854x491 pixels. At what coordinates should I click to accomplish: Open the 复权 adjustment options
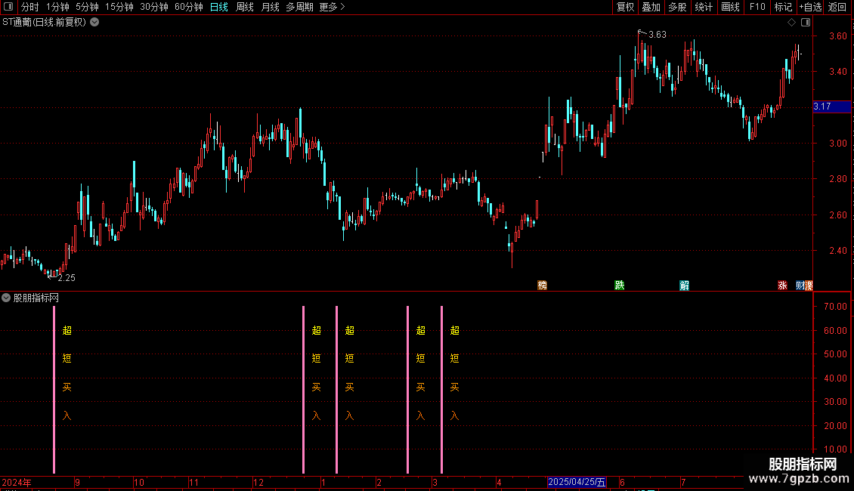625,7
